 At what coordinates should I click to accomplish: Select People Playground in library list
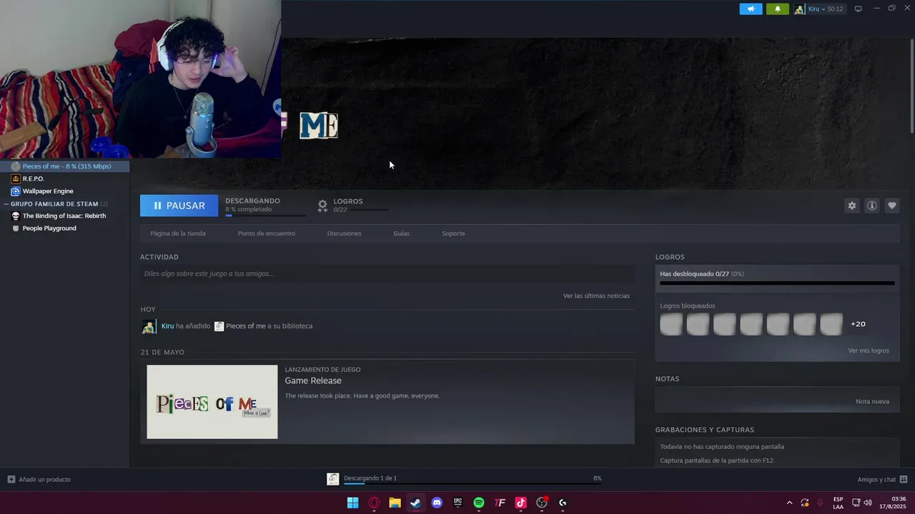tap(49, 228)
